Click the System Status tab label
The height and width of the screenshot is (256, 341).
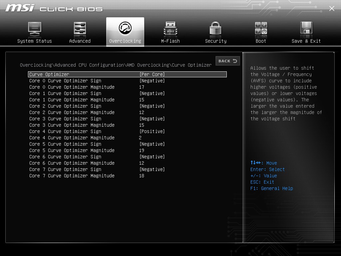35,41
